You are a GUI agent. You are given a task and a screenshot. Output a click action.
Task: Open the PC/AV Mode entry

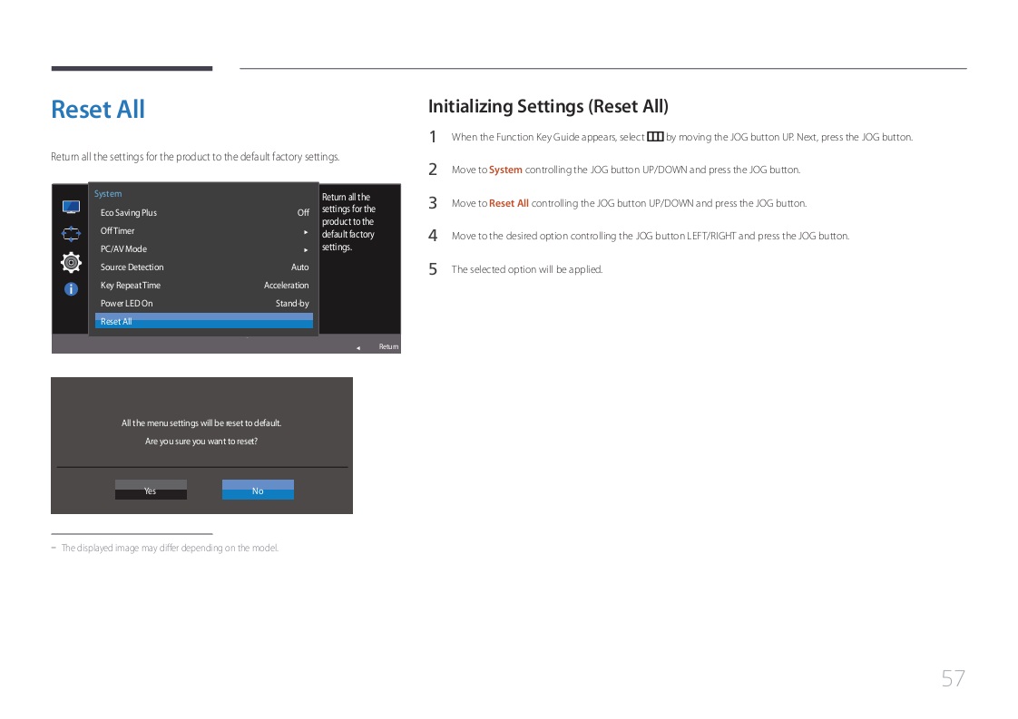point(204,249)
